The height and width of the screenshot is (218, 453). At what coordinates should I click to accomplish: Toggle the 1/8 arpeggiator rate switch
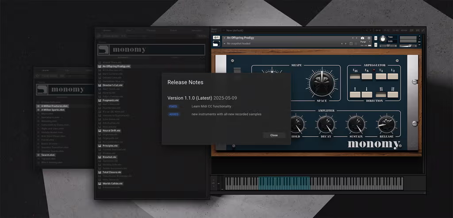point(367,76)
